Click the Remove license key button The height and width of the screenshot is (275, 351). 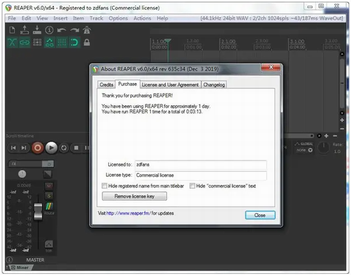134,196
